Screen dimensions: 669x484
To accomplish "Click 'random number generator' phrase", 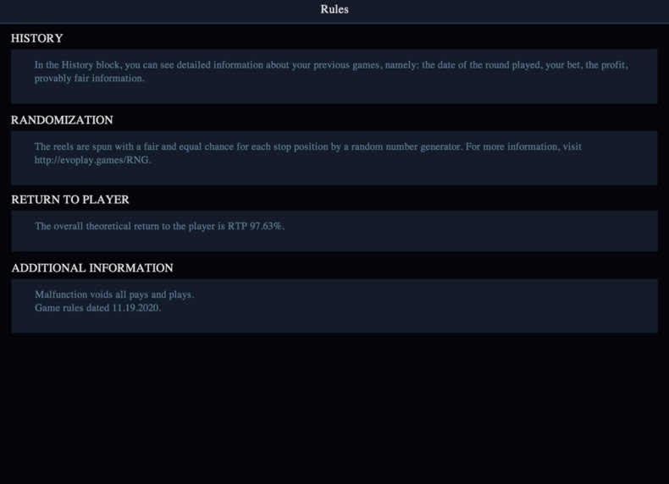I will click(406, 146).
